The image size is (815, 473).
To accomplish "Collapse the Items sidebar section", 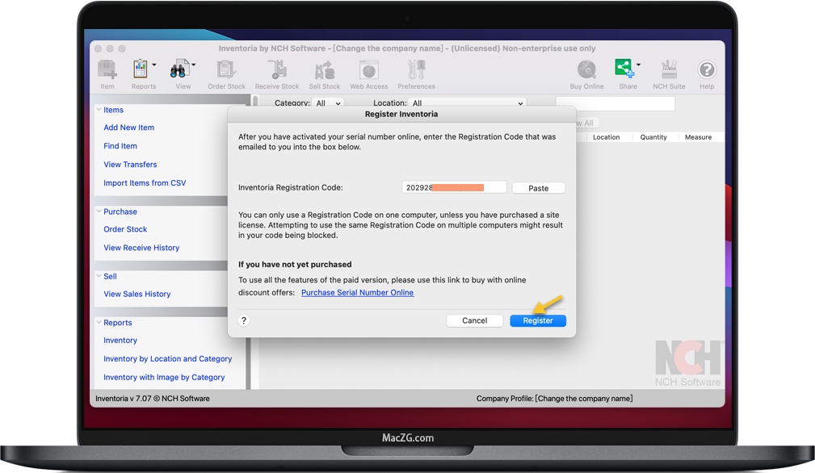I will click(x=99, y=110).
